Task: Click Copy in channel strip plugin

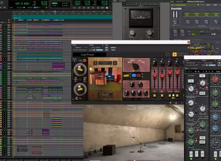Action: (218, 71)
